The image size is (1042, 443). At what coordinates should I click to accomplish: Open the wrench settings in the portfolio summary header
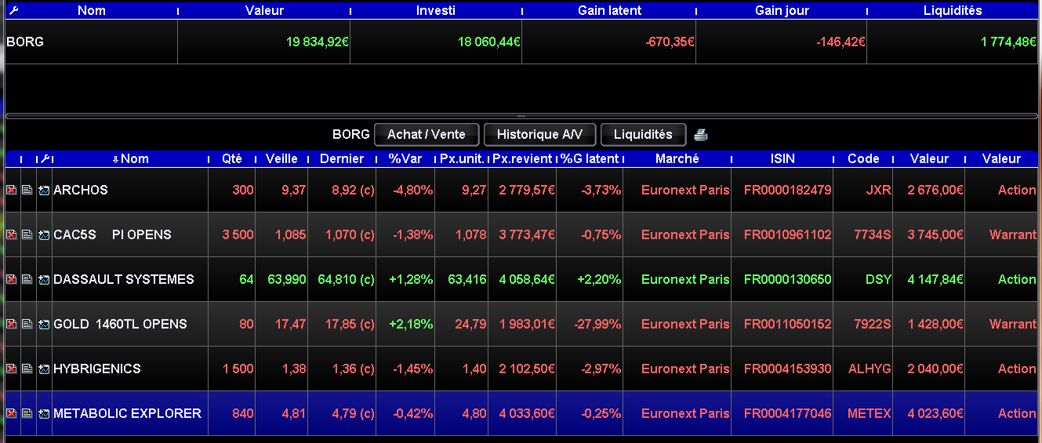click(13, 11)
